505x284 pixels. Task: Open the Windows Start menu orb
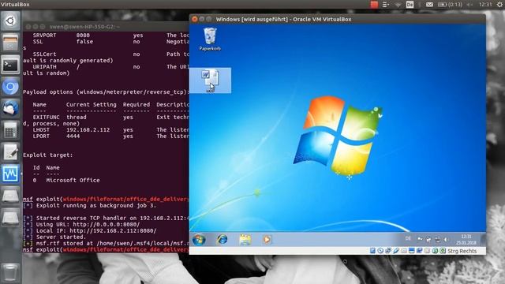pos(199,240)
